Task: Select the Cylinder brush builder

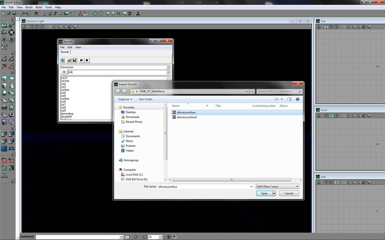Action: (x=4, y=85)
